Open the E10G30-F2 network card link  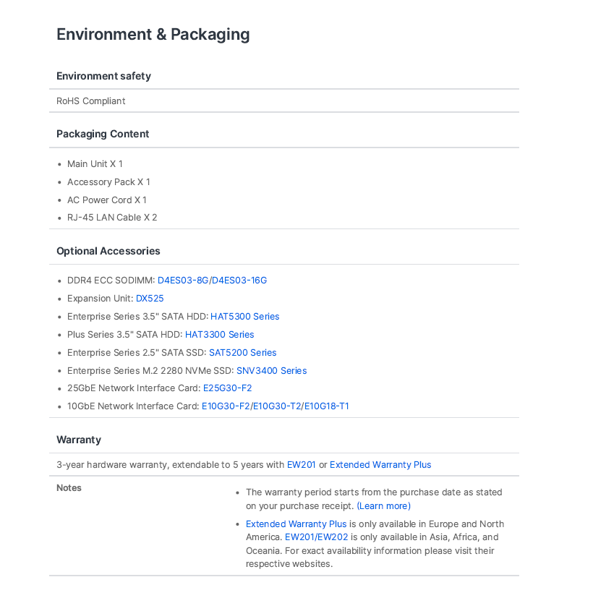(226, 406)
